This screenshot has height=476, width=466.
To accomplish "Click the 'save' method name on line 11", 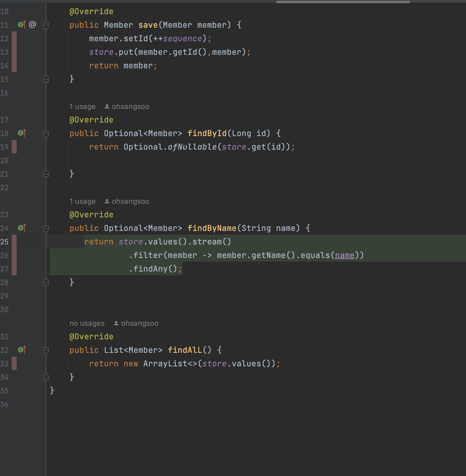I will 148,25.
